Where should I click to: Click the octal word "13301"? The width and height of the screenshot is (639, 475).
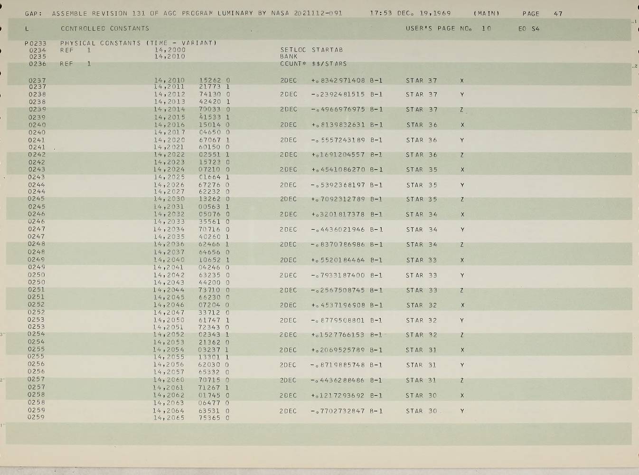[x=209, y=357]
